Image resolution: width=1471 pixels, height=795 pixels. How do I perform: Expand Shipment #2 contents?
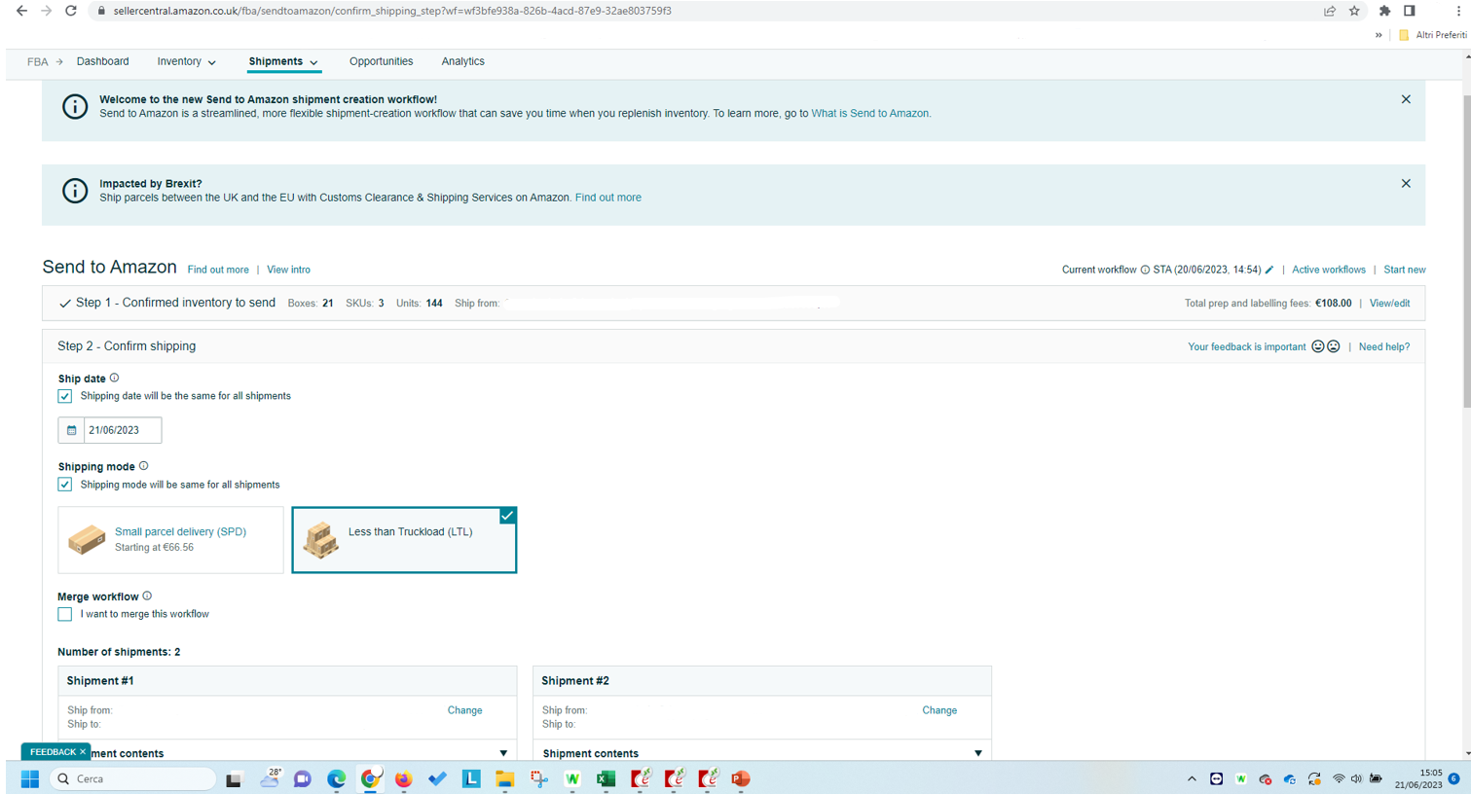pyautogui.click(x=978, y=753)
